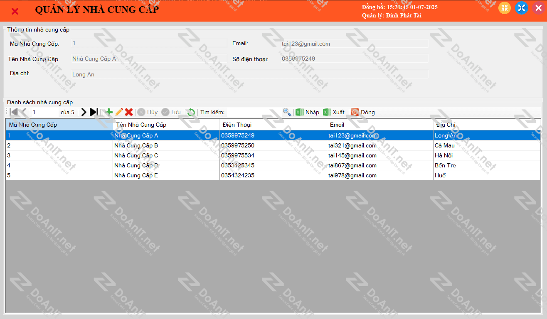Click address cell Huế
The height and width of the screenshot is (319, 547).
pyautogui.click(x=487, y=175)
